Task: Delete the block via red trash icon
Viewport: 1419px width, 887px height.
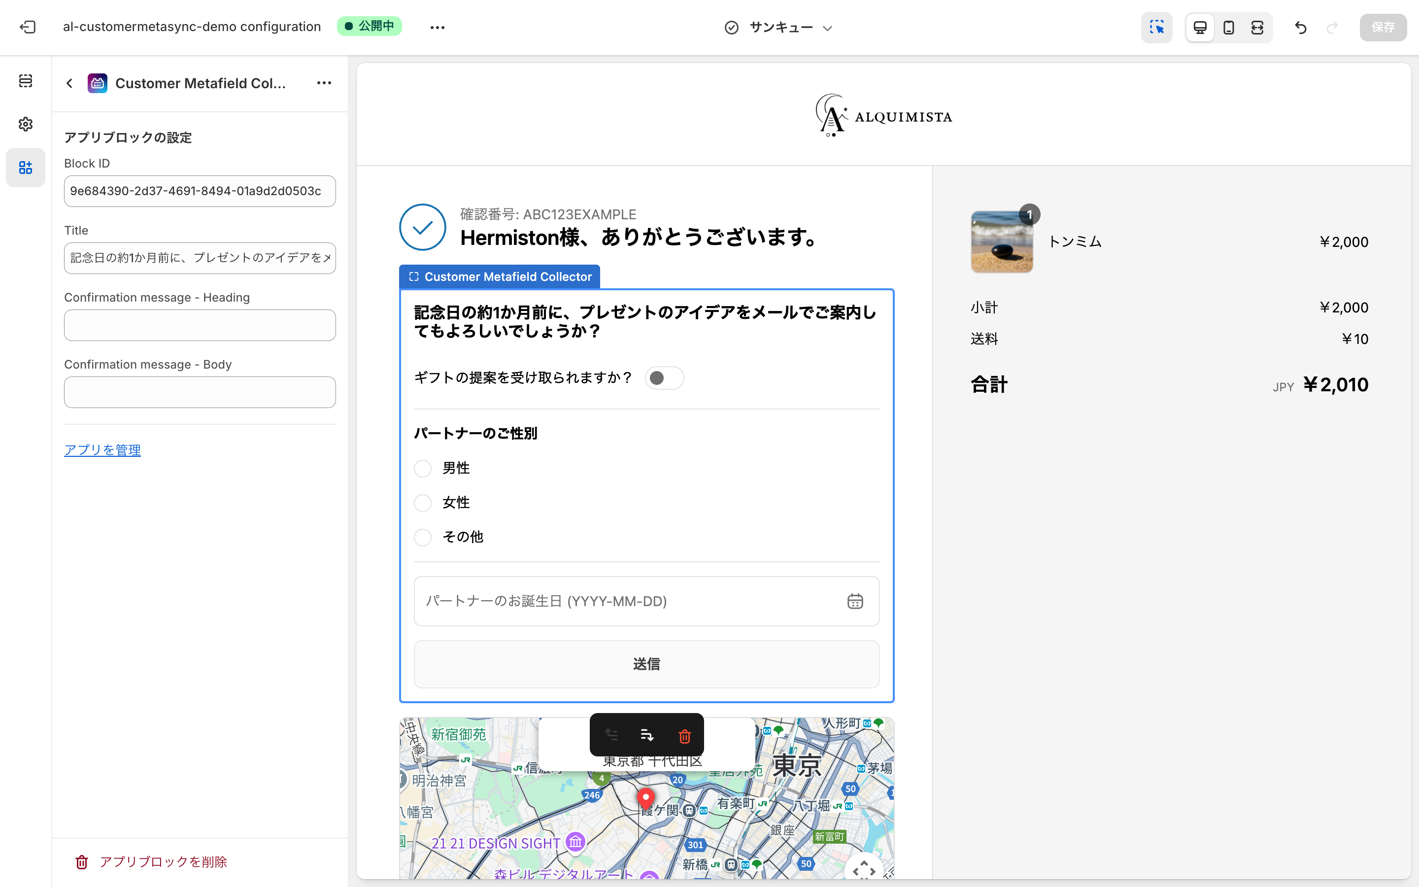Action: click(x=684, y=736)
